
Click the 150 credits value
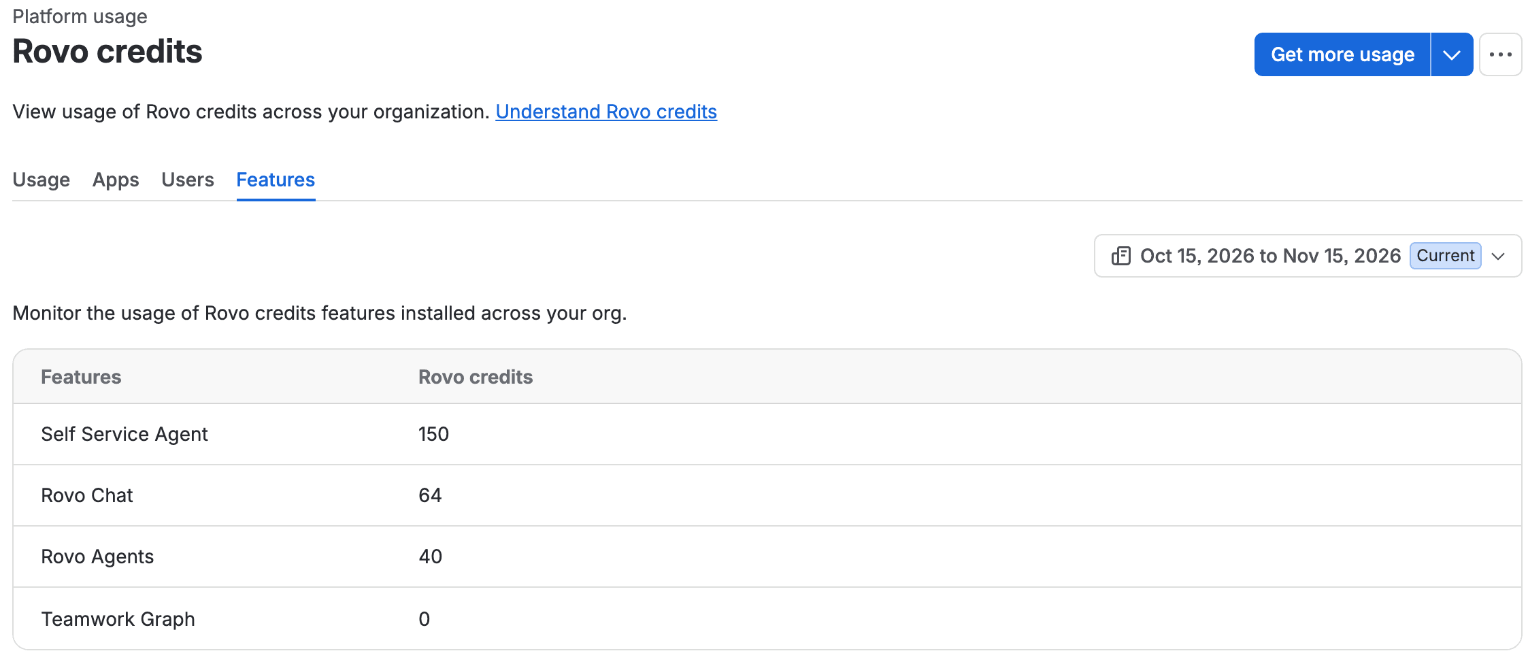[433, 434]
